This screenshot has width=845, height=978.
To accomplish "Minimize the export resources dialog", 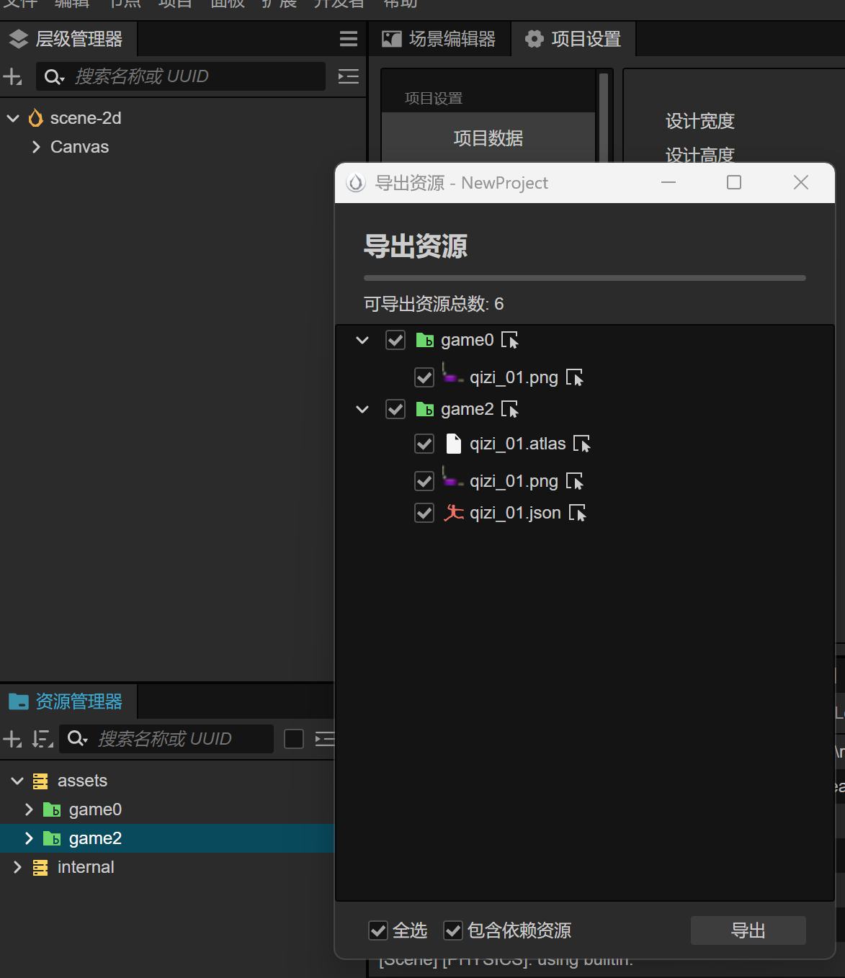I will click(x=669, y=183).
